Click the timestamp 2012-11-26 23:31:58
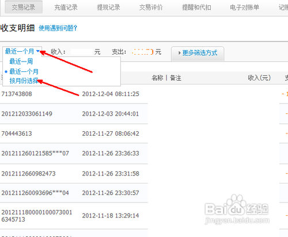Viewport: 288px width, 237px height. (111, 174)
